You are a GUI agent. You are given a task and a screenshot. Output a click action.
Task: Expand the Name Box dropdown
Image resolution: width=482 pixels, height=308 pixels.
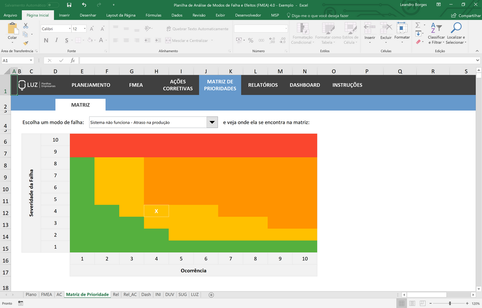pyautogui.click(x=31, y=61)
